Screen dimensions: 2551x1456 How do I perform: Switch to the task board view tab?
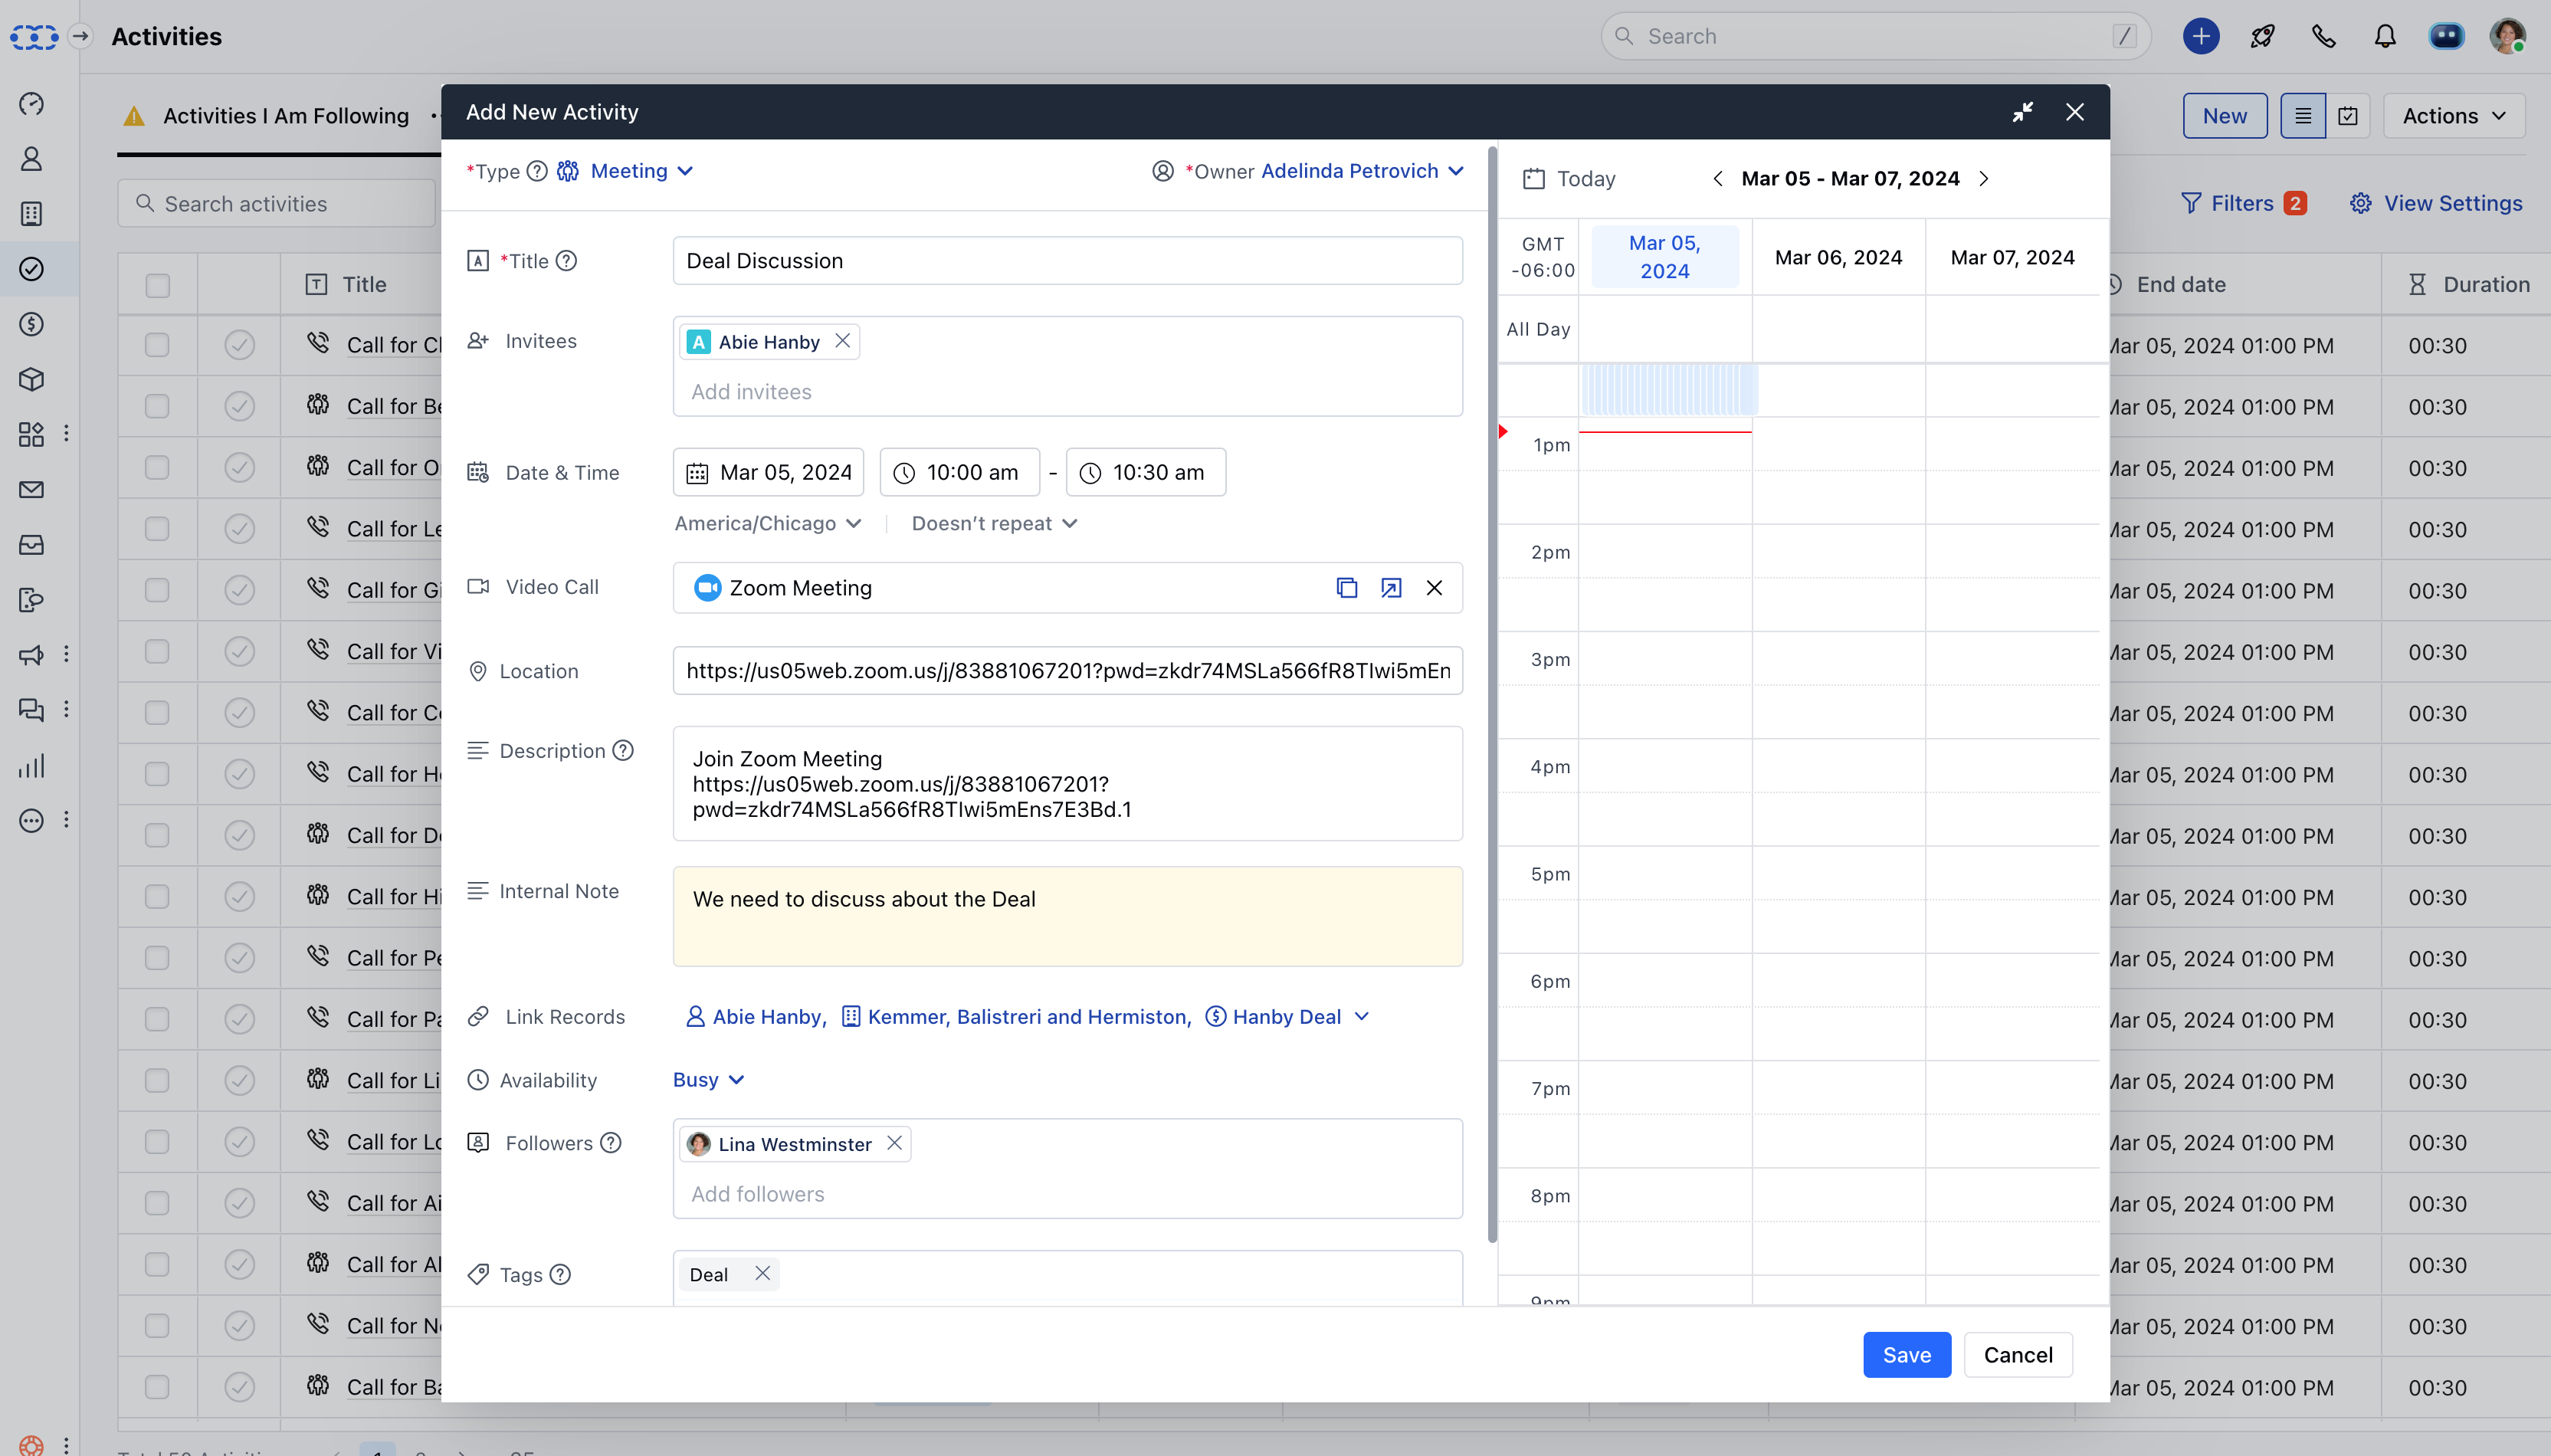(x=2349, y=115)
